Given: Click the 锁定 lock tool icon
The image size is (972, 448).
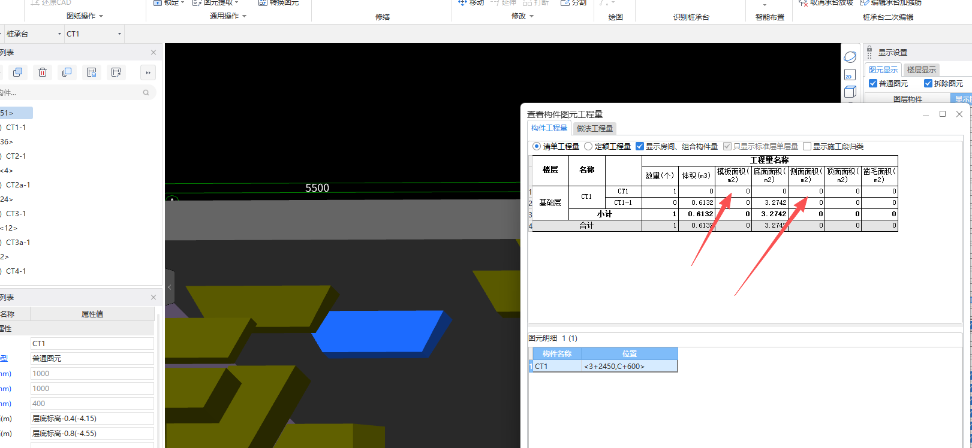Looking at the screenshot, I should 157,3.
